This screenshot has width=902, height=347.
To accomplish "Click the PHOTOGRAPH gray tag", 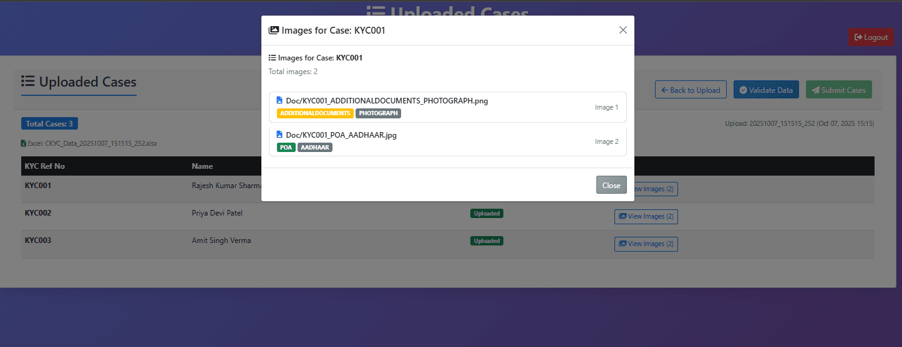I will tap(378, 113).
